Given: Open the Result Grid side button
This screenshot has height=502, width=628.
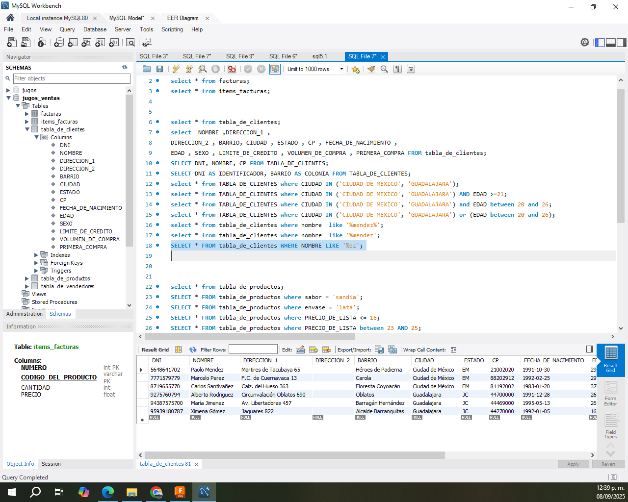Looking at the screenshot, I should pos(611,360).
